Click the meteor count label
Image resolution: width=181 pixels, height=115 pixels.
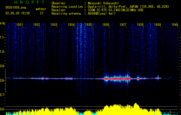tap(41, 9)
